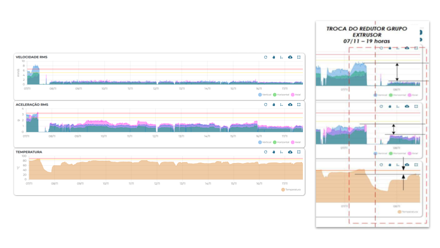Click the ACELERAÇÃO RMS chart title
This screenshot has height=248, width=440.
(32, 105)
